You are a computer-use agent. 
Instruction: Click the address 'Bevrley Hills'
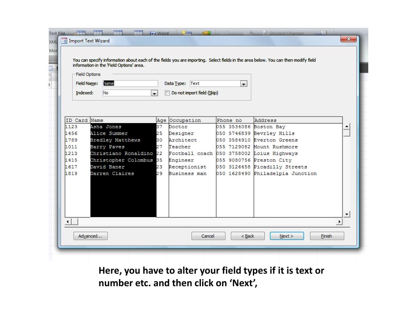275,134
